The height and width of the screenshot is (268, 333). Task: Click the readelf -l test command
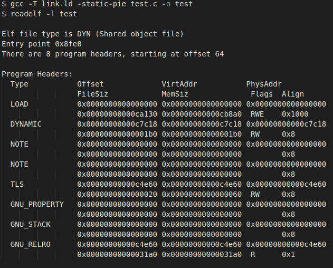tap(39, 14)
